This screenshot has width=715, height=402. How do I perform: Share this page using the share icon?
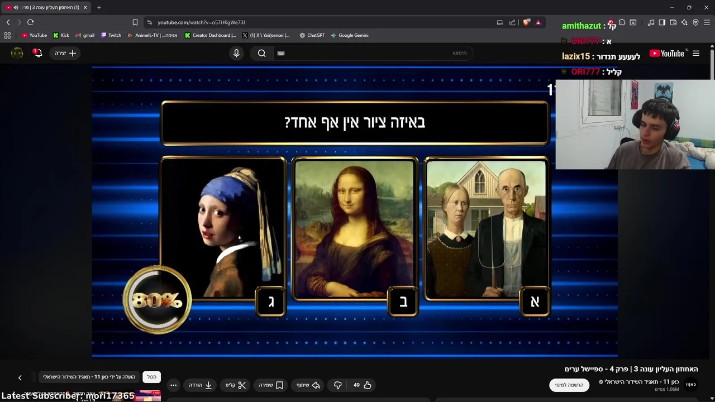pos(512,22)
